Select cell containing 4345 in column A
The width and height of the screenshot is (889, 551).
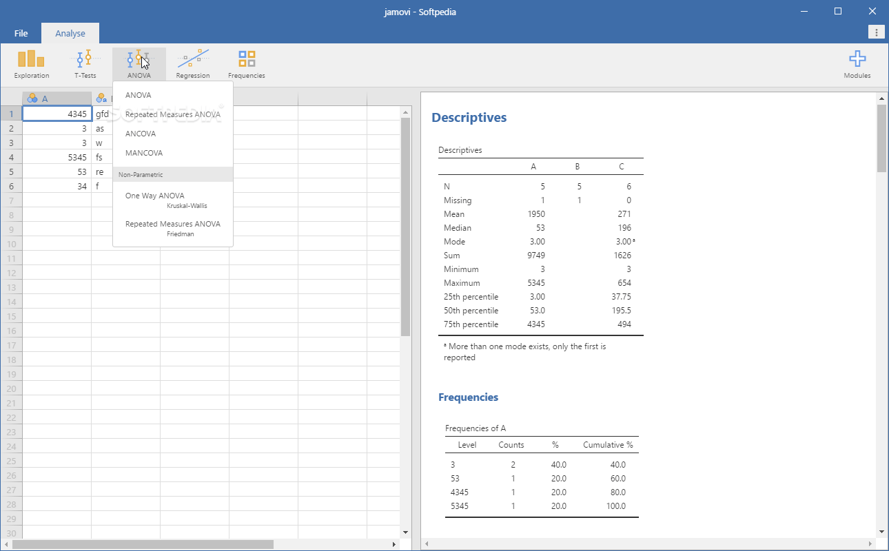pyautogui.click(x=57, y=114)
